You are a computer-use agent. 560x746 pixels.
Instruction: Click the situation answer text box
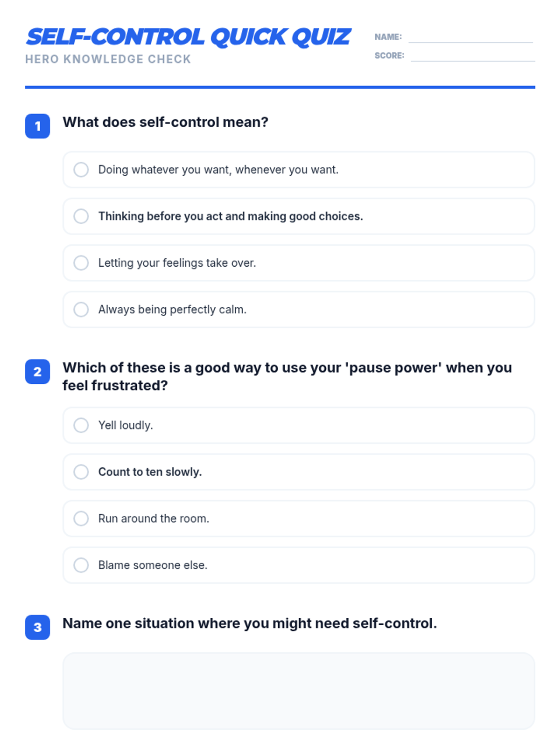[299, 691]
